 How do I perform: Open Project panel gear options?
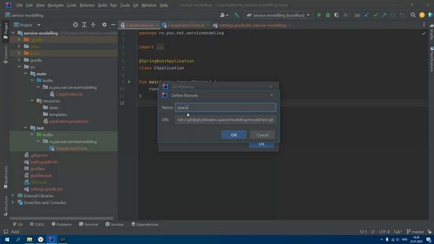coord(104,25)
